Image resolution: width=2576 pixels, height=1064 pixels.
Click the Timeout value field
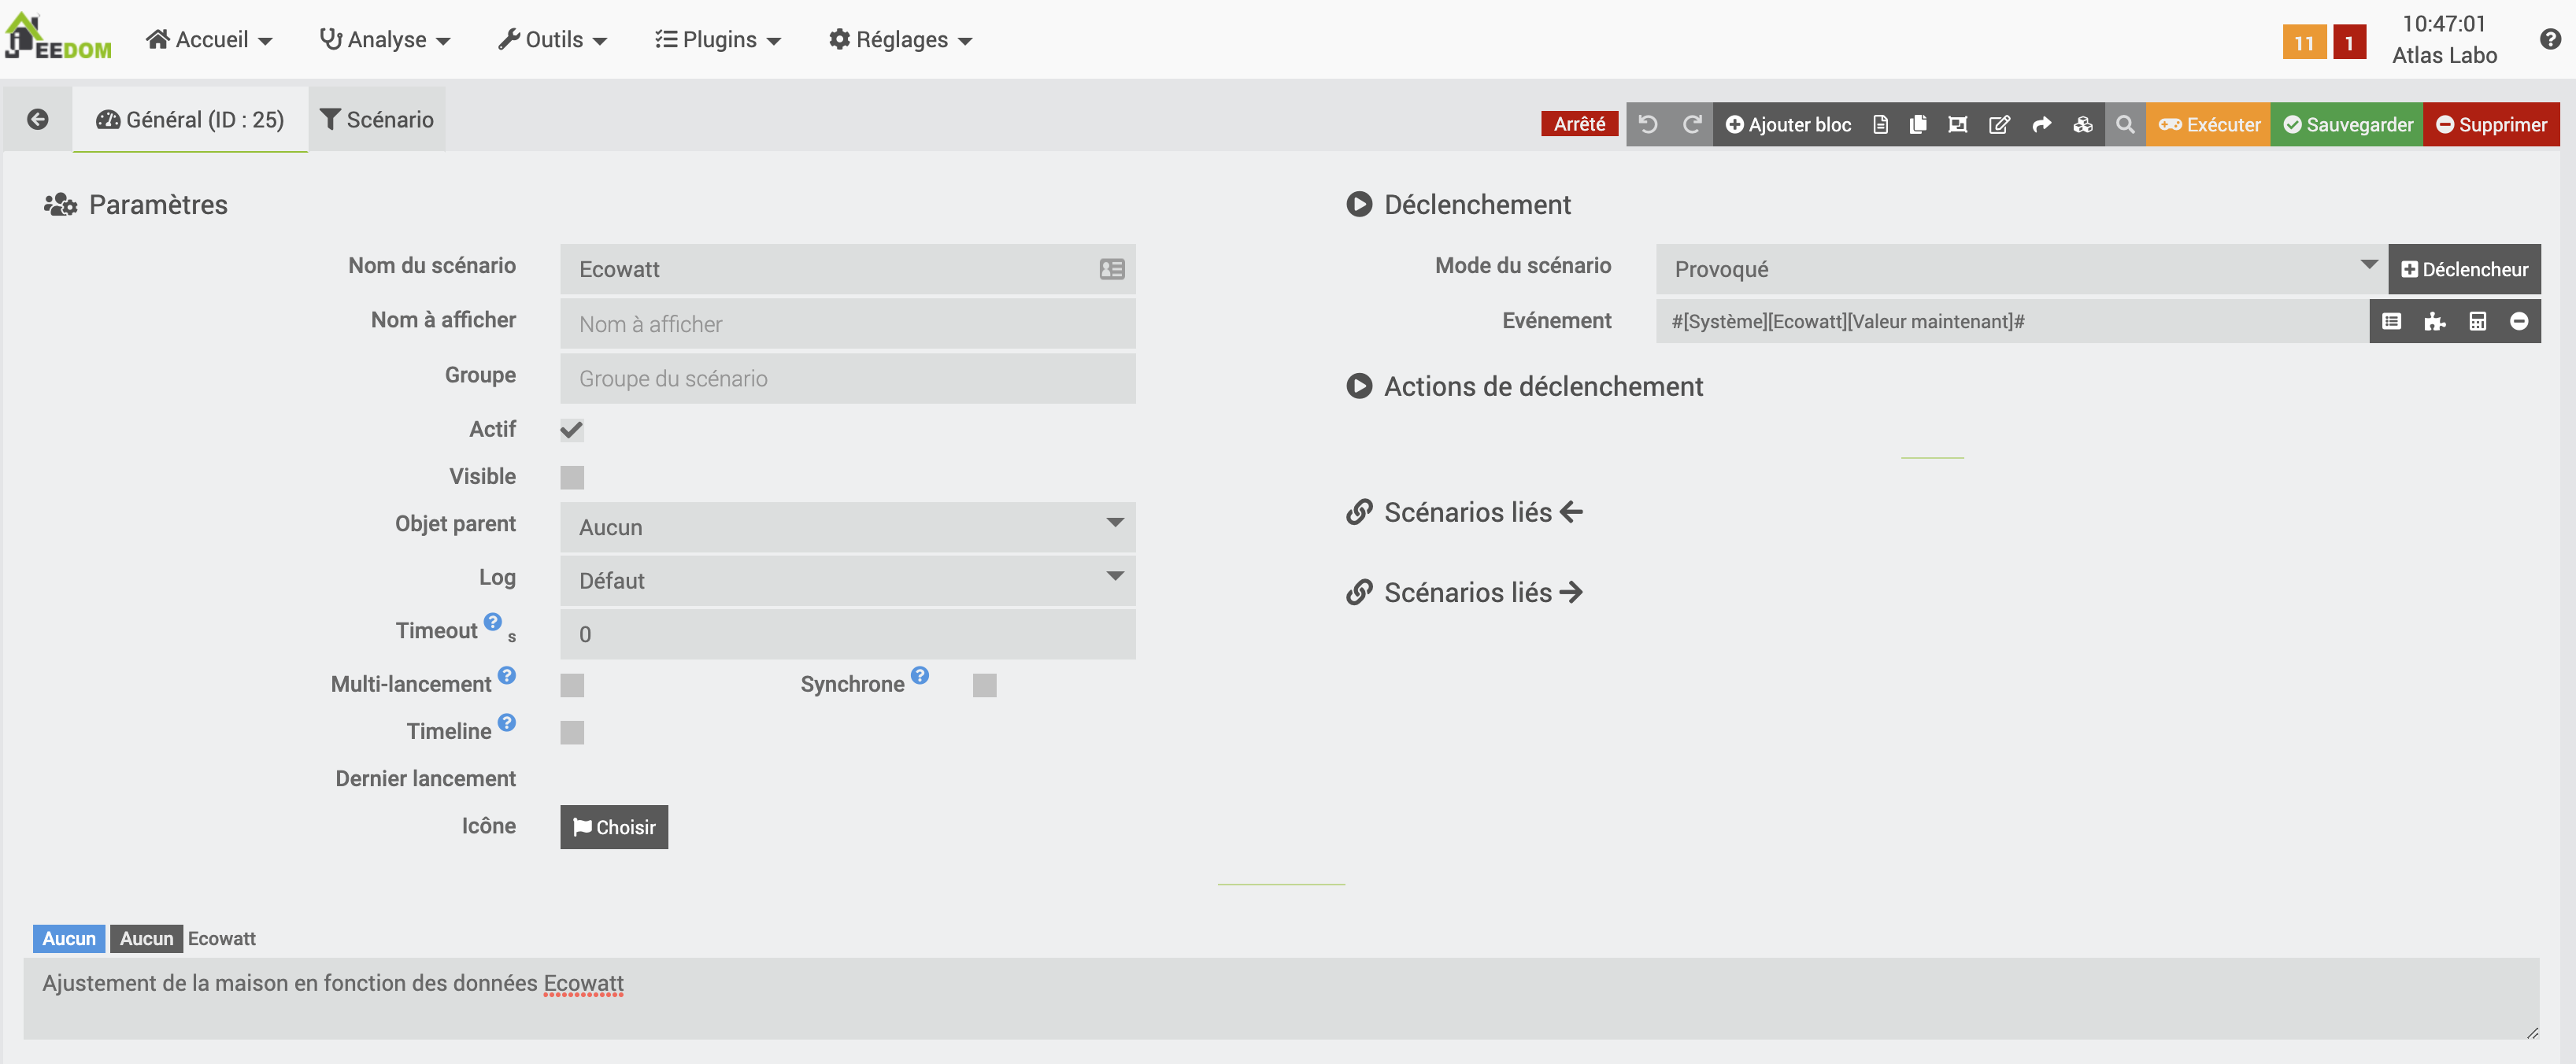(848, 634)
